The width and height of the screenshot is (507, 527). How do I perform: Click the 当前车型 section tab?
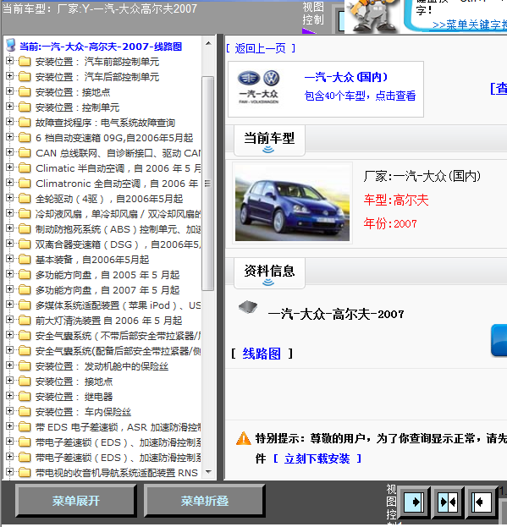[x=269, y=140]
